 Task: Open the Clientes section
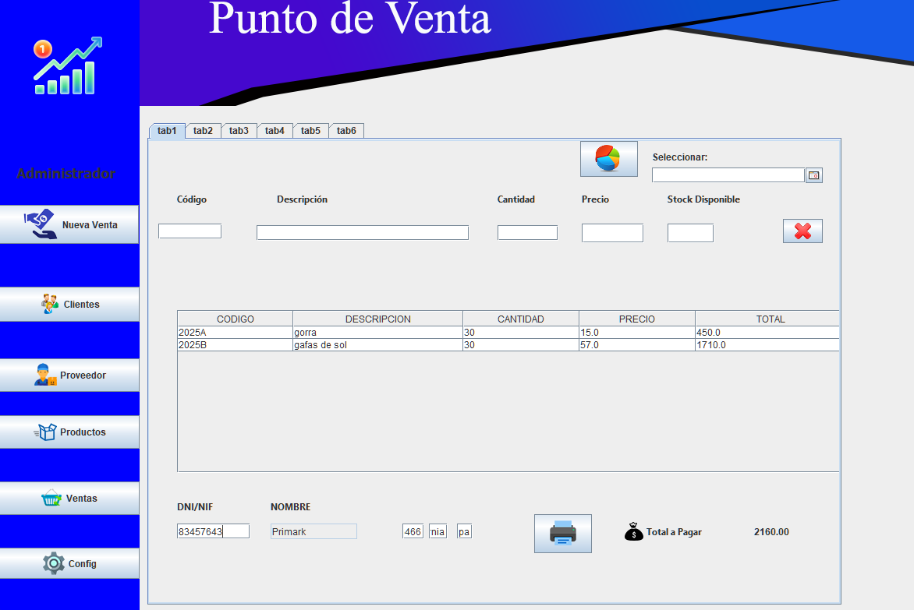point(69,304)
